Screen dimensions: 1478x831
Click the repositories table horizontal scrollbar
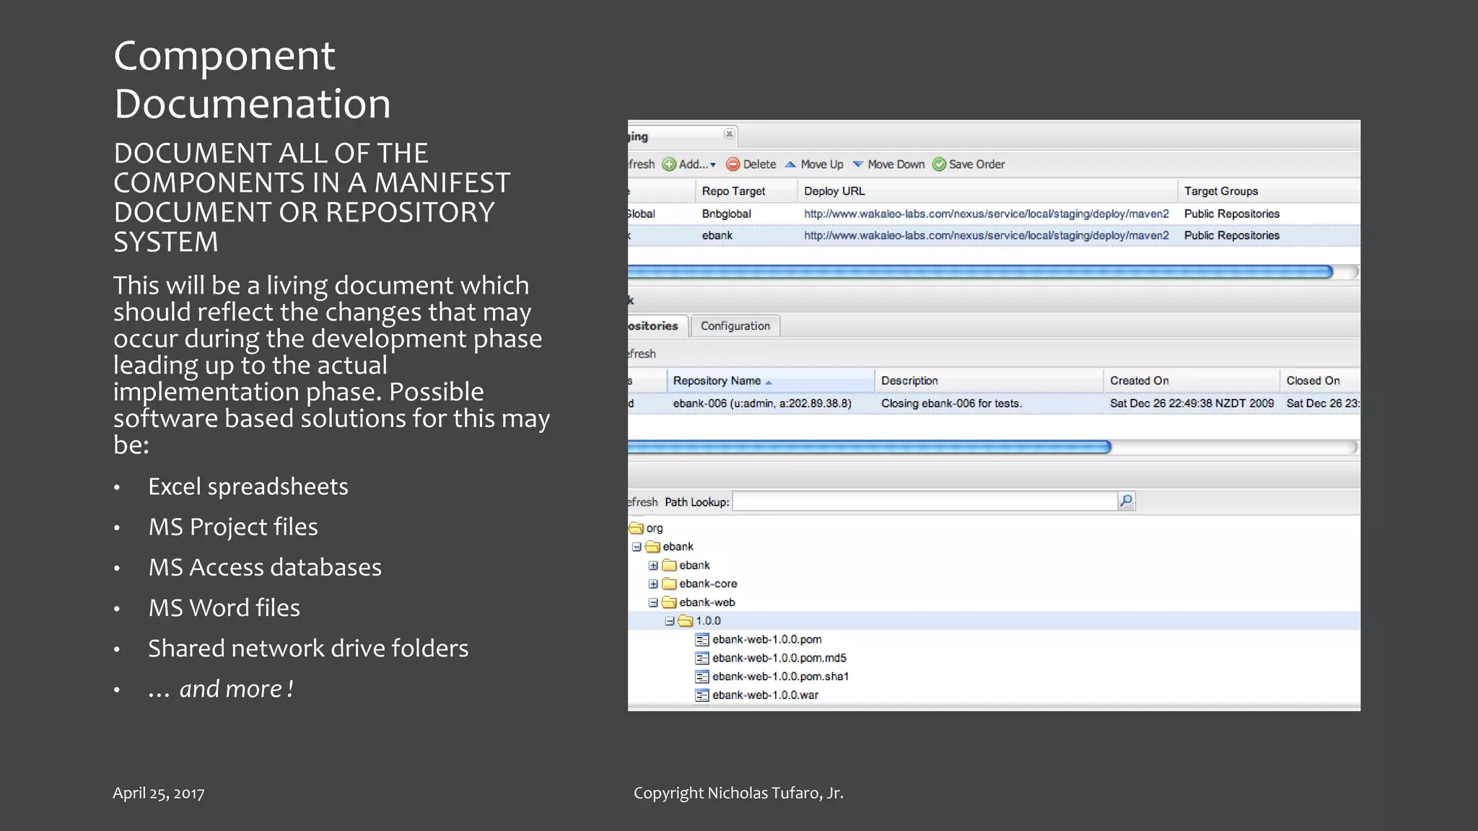(x=870, y=447)
